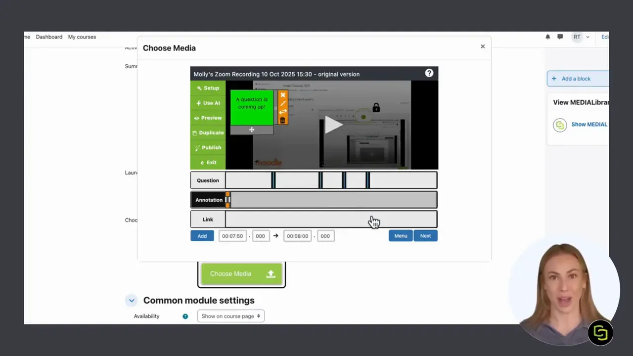
Task: Click the last question marker on timeline
Action: 367,180
